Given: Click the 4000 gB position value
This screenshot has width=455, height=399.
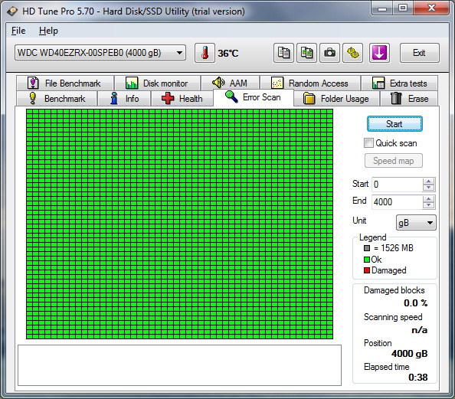Looking at the screenshot, I should coord(409,354).
